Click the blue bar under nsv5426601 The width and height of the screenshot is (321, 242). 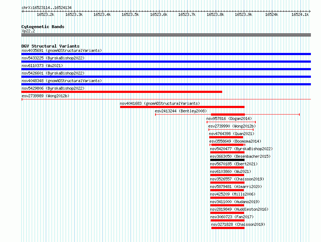click(x=166, y=77)
